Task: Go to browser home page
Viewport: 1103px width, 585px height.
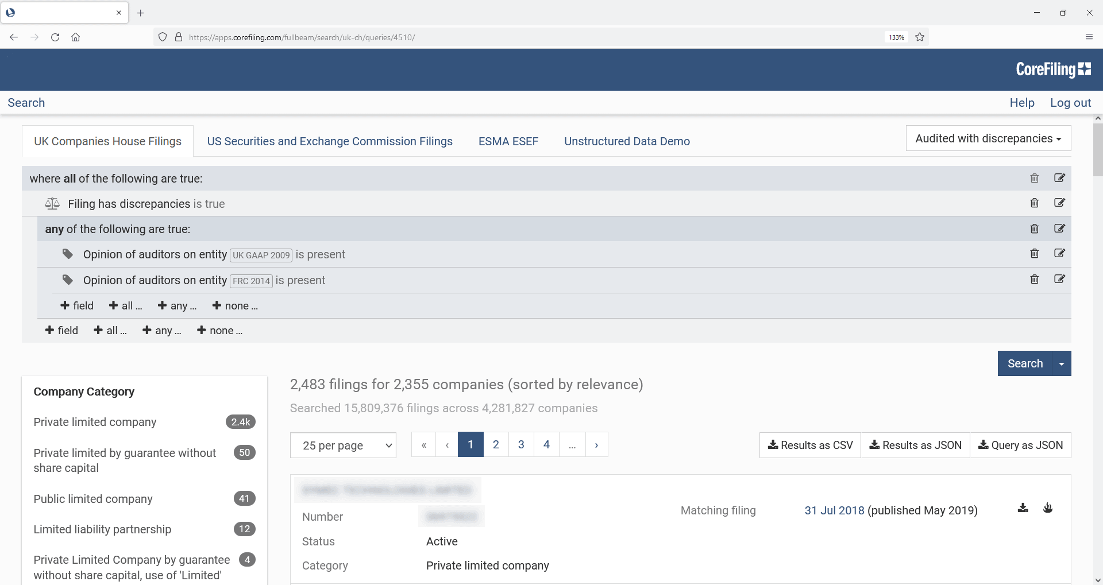Action: click(75, 37)
